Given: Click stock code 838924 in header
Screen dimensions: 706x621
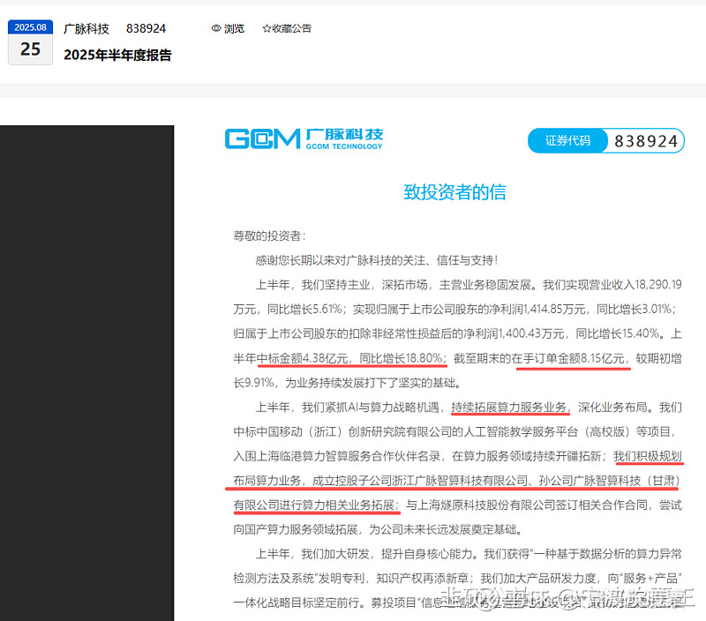Looking at the screenshot, I should 146,28.
